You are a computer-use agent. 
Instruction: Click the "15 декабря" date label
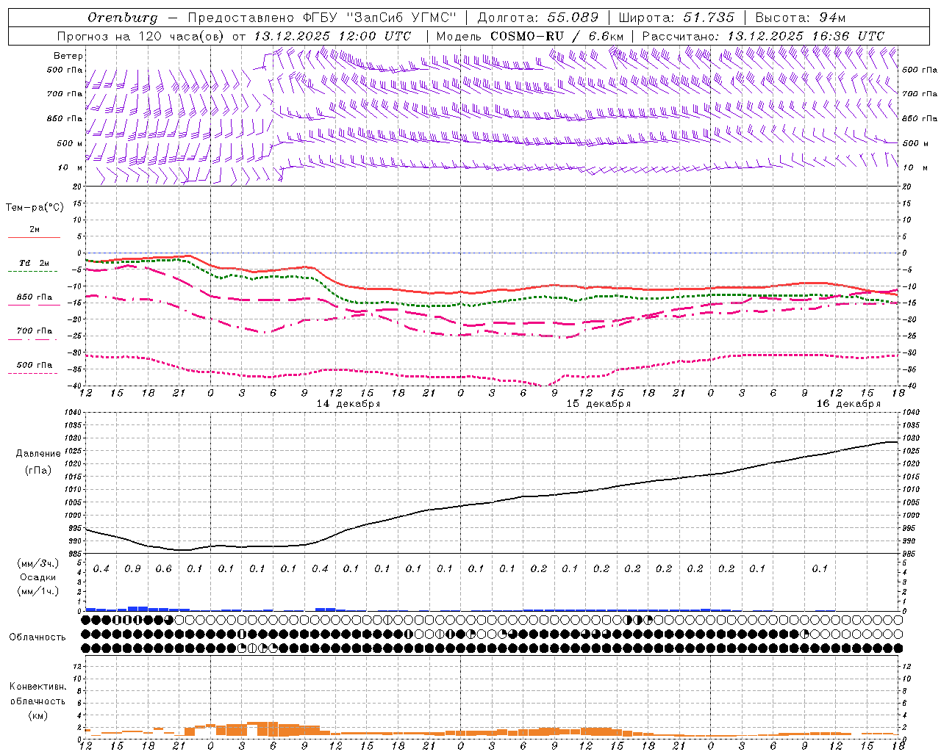[598, 404]
